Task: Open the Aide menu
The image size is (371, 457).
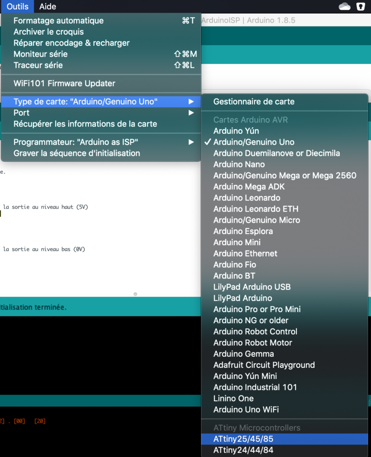Action: click(x=48, y=6)
